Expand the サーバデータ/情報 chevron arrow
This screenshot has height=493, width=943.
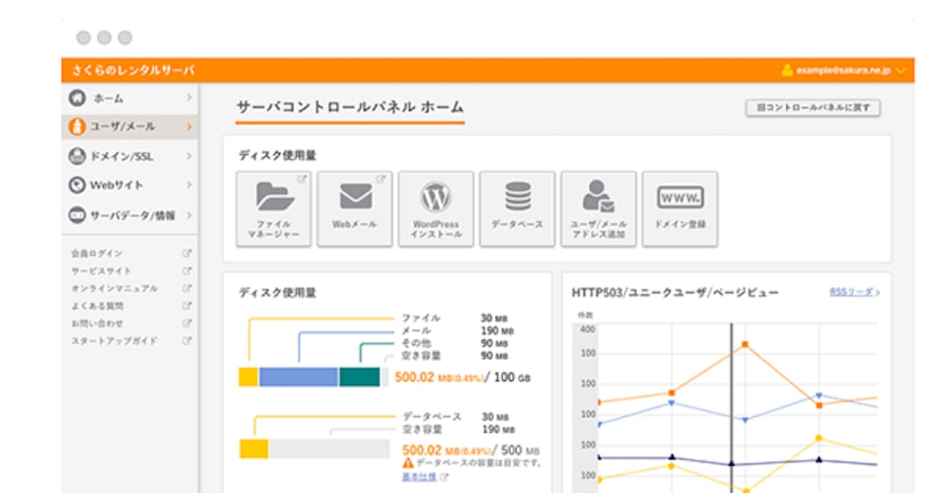pyautogui.click(x=189, y=215)
